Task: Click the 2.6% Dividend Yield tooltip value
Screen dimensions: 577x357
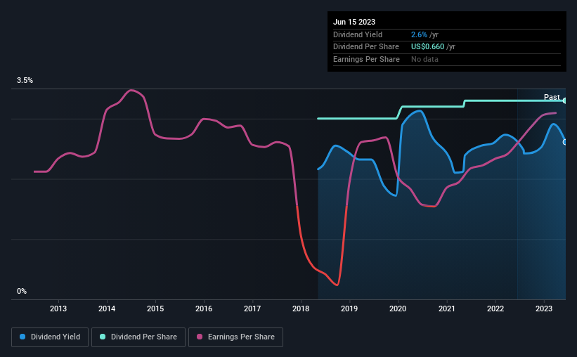Action: coord(419,34)
